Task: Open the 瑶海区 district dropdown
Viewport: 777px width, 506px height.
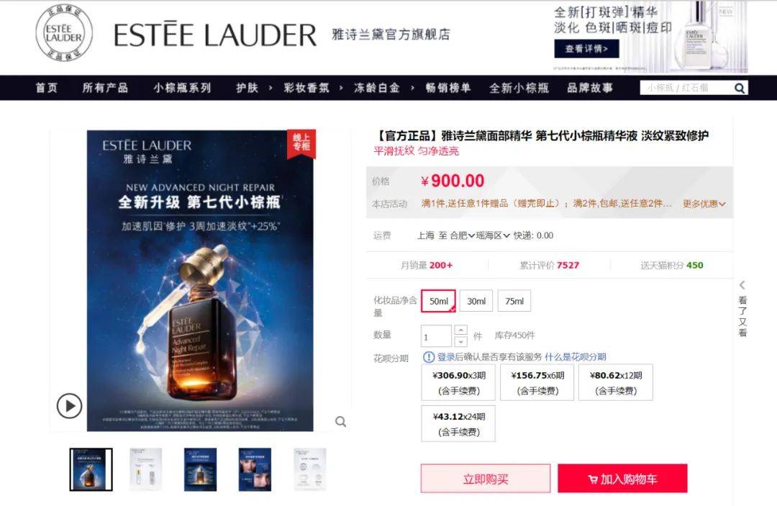Action: pyautogui.click(x=493, y=235)
